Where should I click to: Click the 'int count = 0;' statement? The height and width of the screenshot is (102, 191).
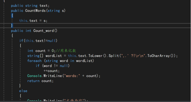coord(41,50)
